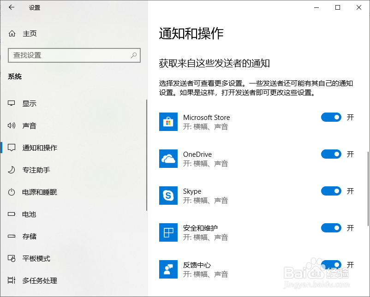Open 通知和操作 in the sidebar
370x297 pixels.
(x=41, y=148)
